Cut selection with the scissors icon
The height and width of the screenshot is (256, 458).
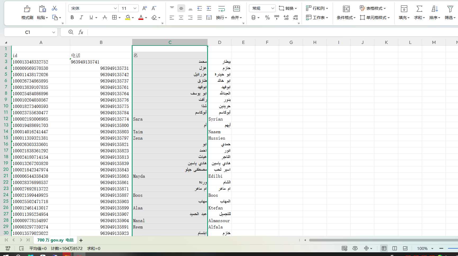tap(55, 8)
